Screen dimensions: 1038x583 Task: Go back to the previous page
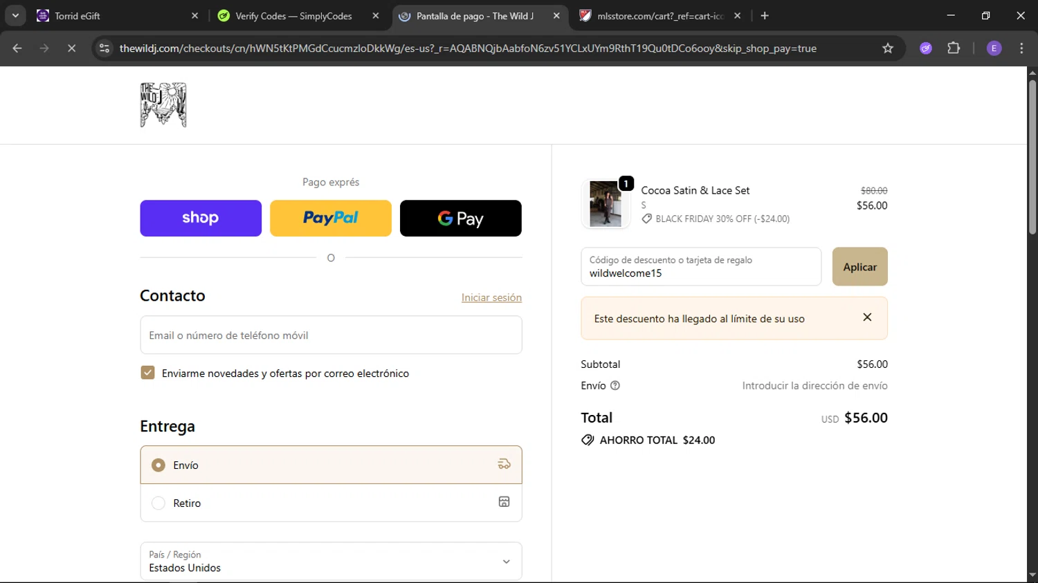[x=17, y=48]
